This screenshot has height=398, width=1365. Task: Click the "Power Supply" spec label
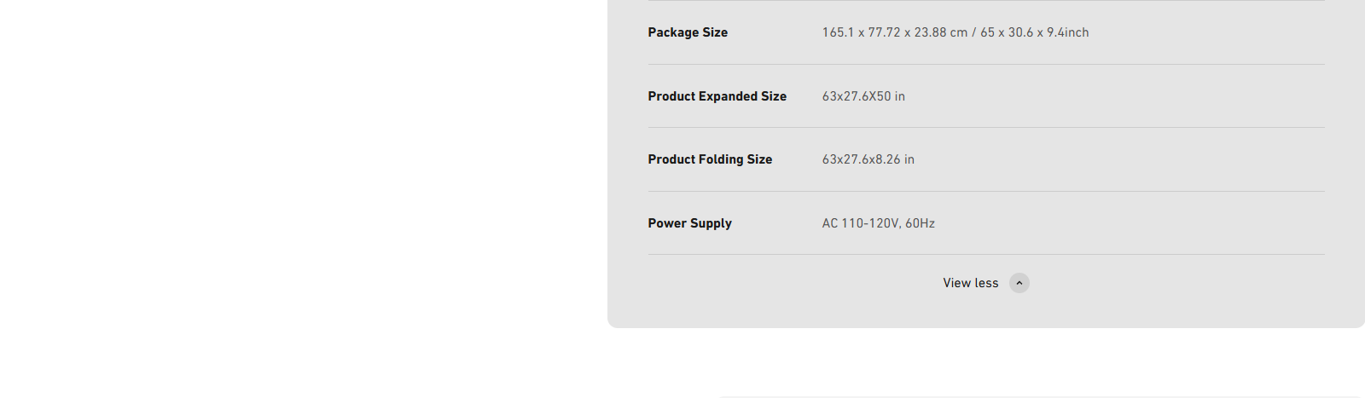point(690,223)
